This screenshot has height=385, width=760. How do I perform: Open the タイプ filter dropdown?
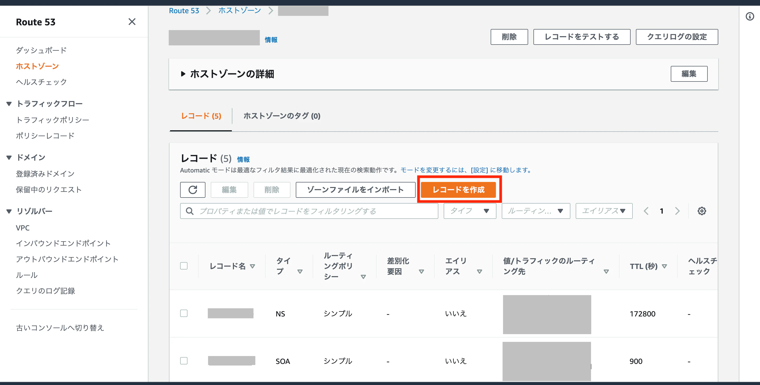470,211
